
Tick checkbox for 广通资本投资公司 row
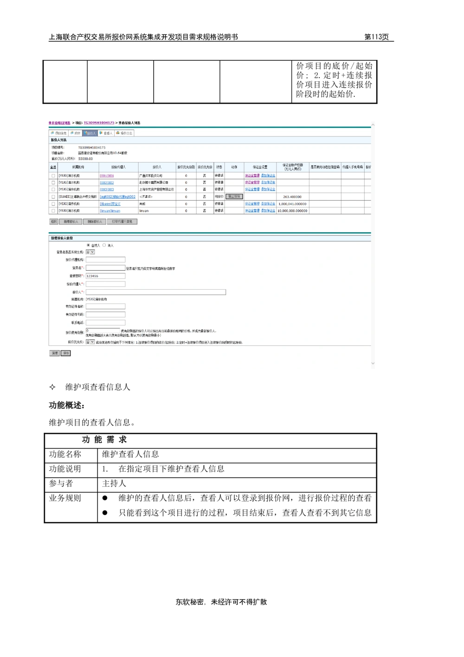[x=53, y=176]
